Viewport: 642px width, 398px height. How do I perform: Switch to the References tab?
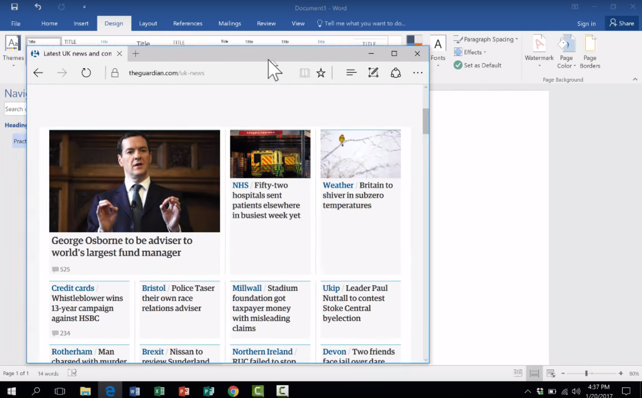pyautogui.click(x=188, y=23)
